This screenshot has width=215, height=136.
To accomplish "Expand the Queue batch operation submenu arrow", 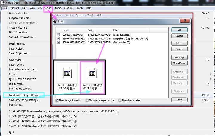I will [211, 79].
